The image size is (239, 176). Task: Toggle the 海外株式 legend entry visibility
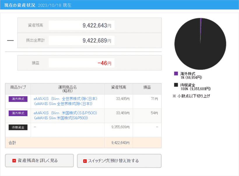click(x=187, y=74)
